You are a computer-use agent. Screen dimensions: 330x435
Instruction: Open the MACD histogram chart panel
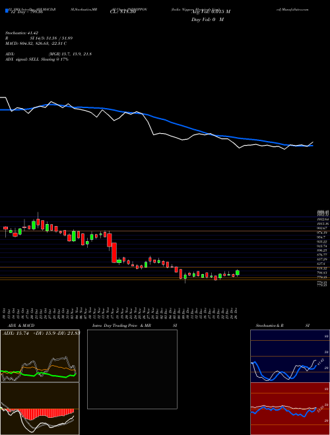point(40,409)
